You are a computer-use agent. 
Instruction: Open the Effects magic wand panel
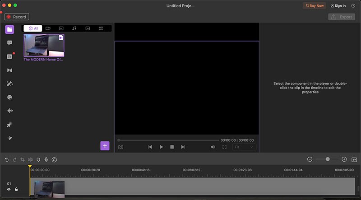pyautogui.click(x=9, y=84)
